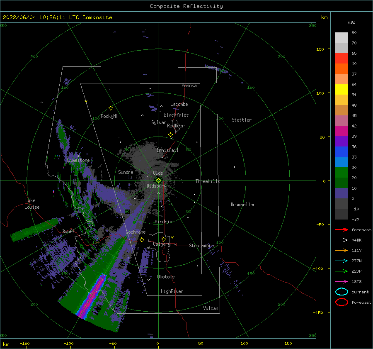Click the HighRiver city label

pyautogui.click(x=172, y=291)
